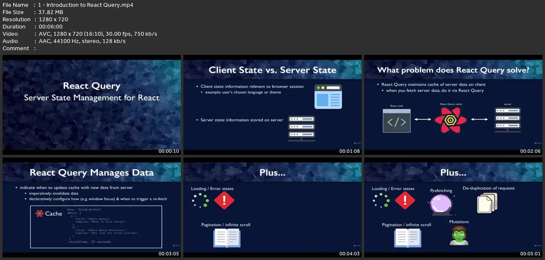Click 'Loading / Error states' in the 00:05:01 frame

[x=393, y=189]
